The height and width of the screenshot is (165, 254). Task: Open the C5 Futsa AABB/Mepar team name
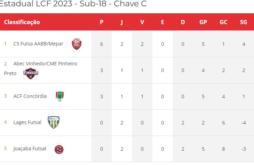click(x=39, y=44)
